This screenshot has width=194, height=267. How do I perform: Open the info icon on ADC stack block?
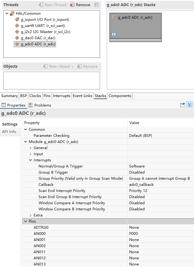(x=114, y=34)
